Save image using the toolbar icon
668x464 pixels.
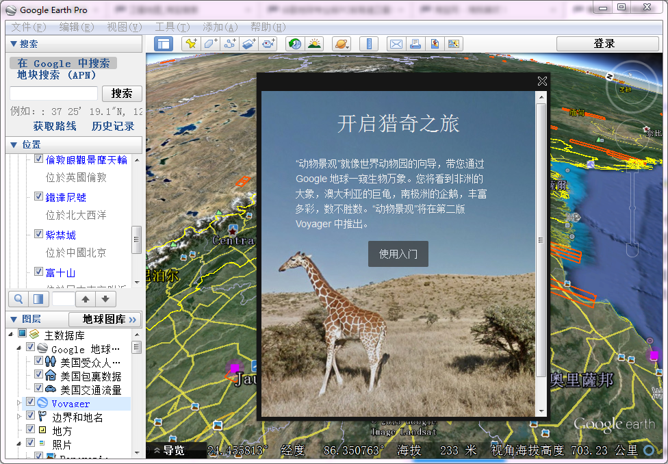pyautogui.click(x=435, y=44)
